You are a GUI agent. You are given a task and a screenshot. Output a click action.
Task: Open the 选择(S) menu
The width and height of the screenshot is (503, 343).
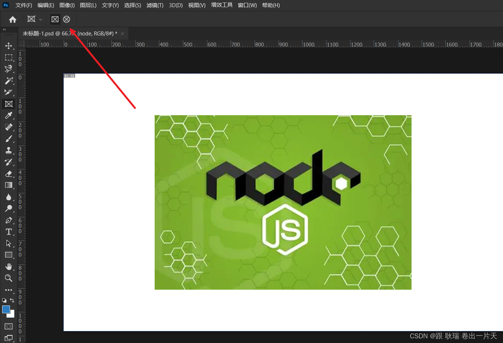pos(132,5)
